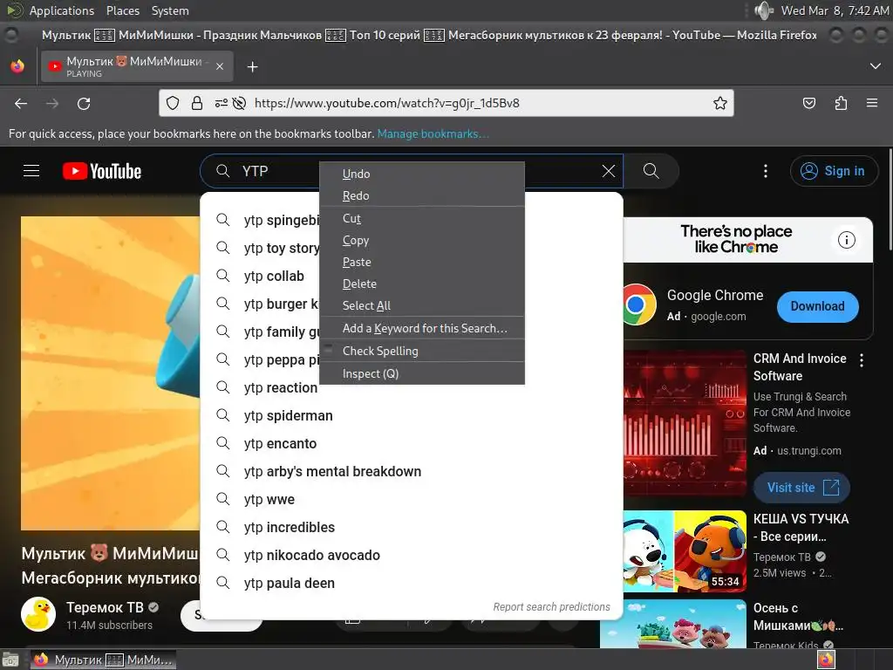Close the Мультик МиМиМишки tab
The height and width of the screenshot is (670, 893).
220,66
